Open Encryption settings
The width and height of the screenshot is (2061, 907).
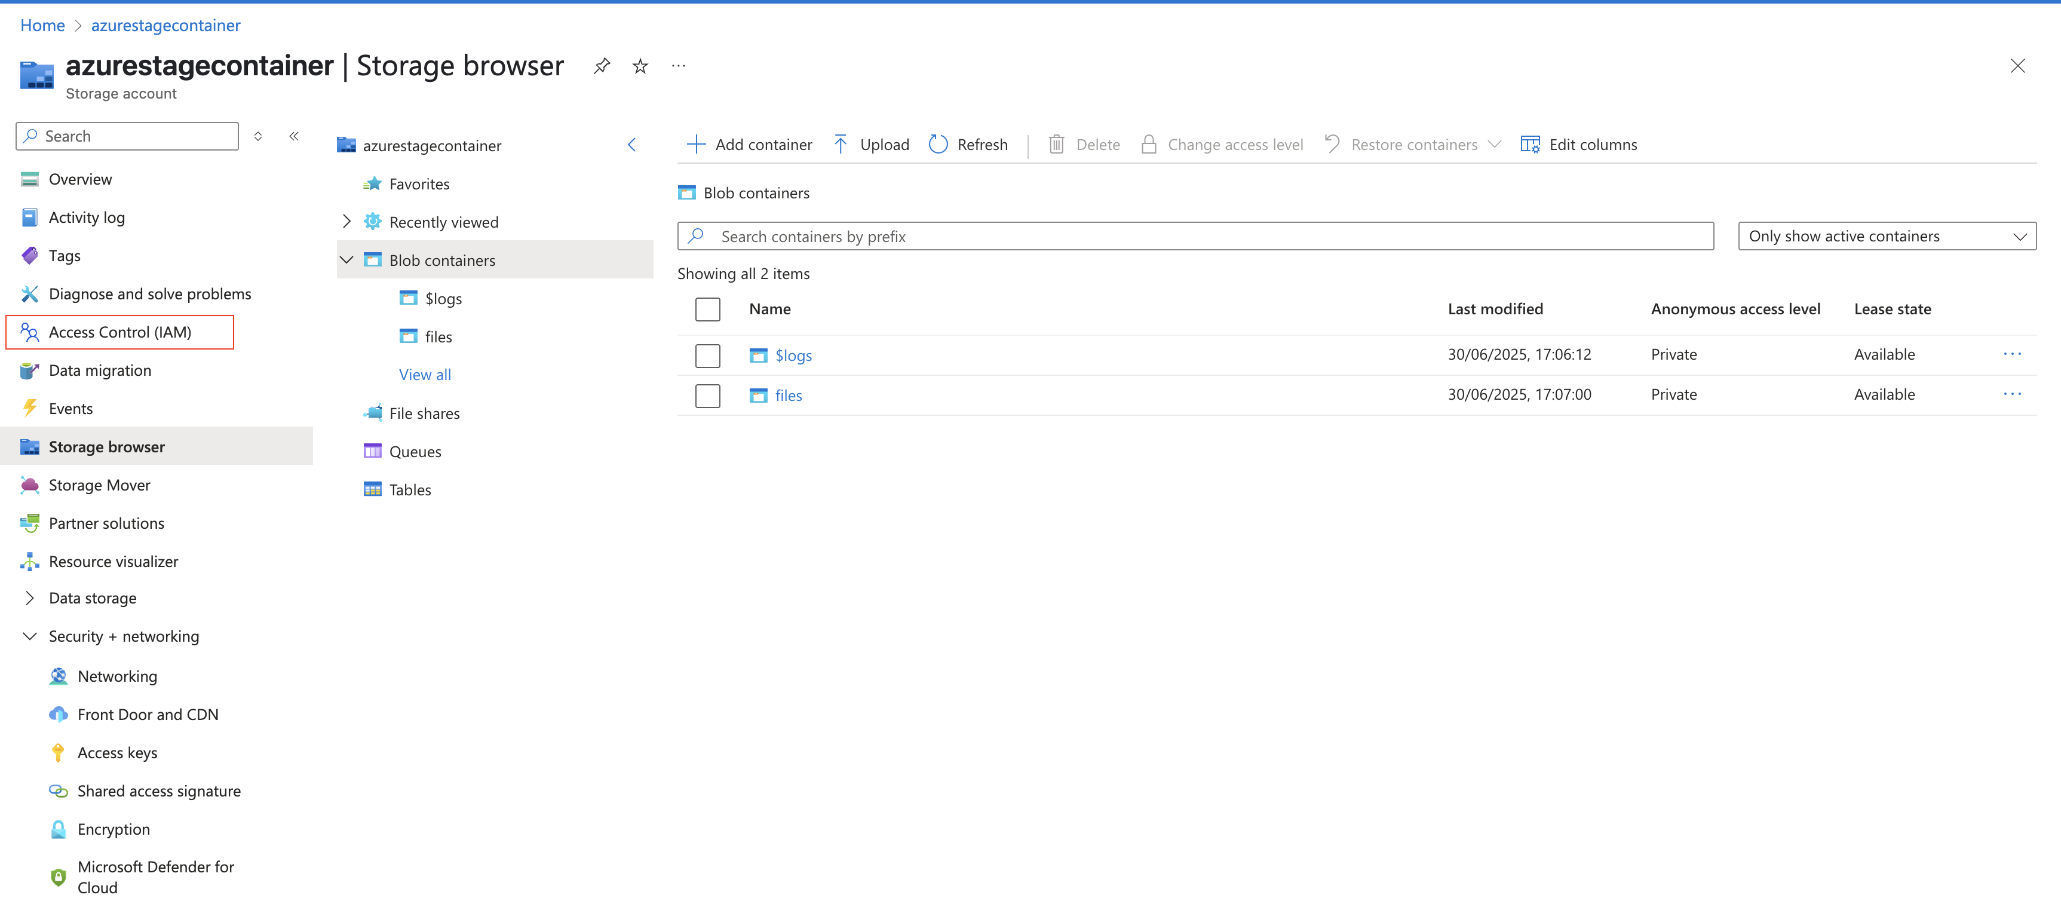114,829
